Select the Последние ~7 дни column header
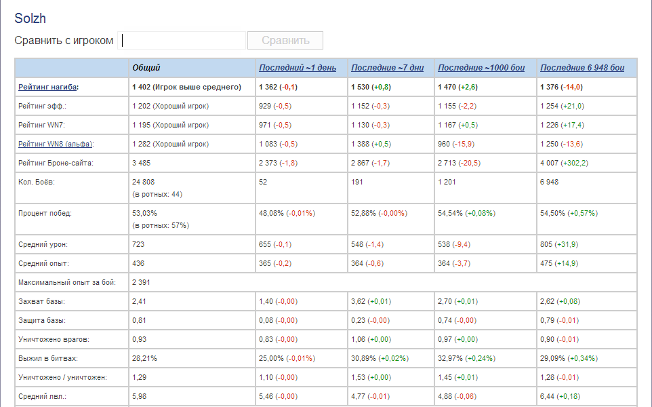The height and width of the screenshot is (407, 652). point(388,68)
